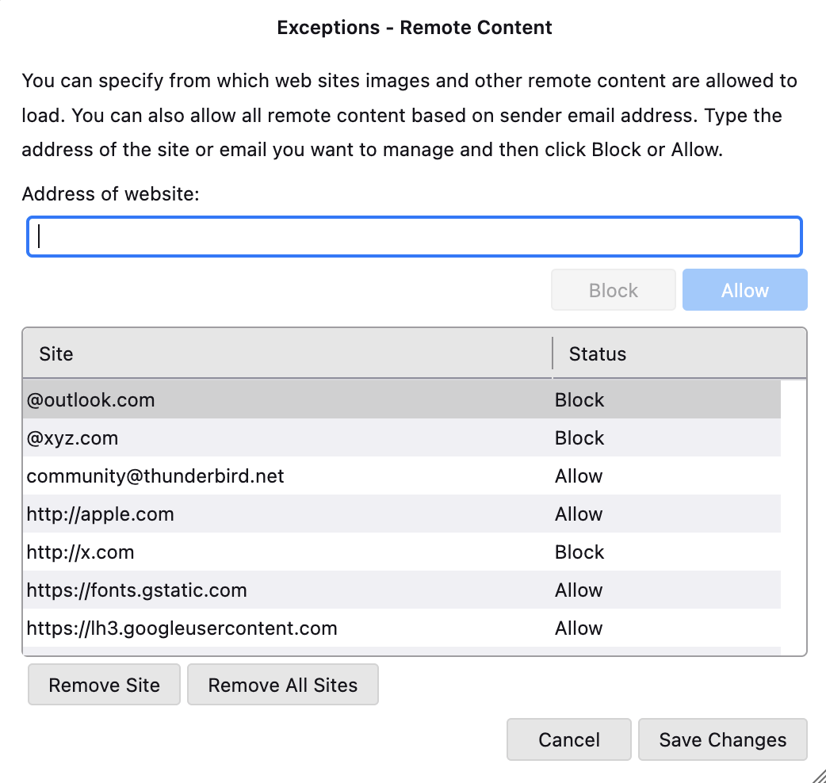Sort by the Site column header
826x783 pixels.
click(x=285, y=353)
